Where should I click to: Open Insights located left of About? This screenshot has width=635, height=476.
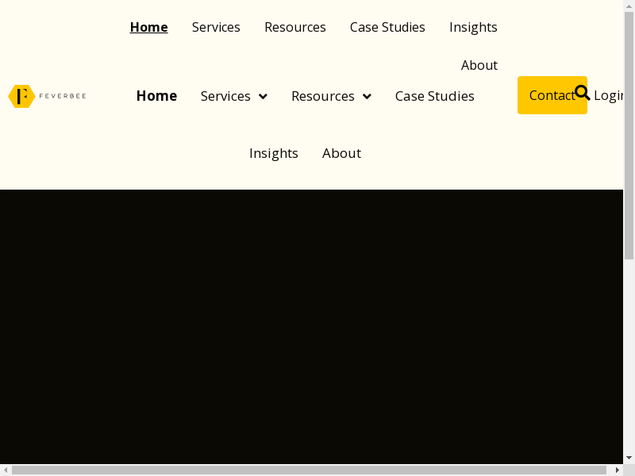point(273,153)
